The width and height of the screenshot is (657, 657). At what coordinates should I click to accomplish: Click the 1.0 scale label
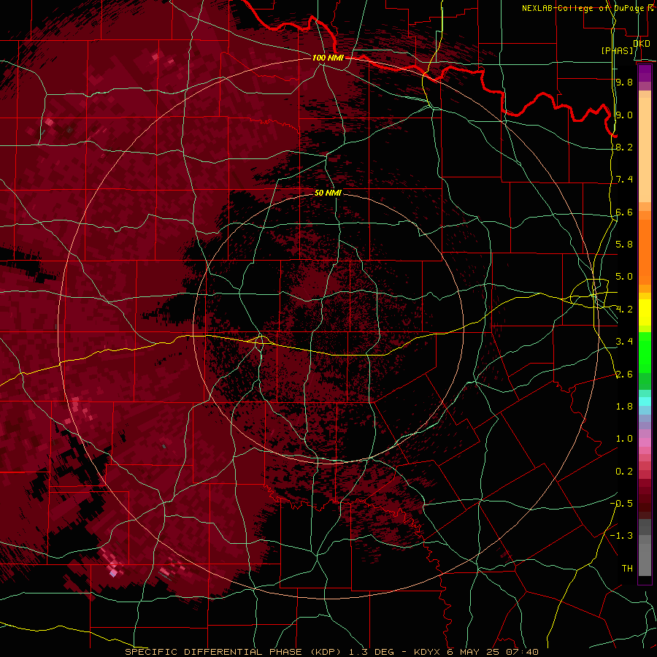[624, 439]
